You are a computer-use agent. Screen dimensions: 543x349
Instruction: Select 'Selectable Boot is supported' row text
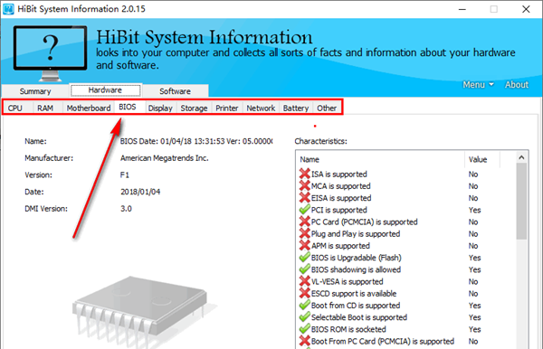[x=359, y=317]
